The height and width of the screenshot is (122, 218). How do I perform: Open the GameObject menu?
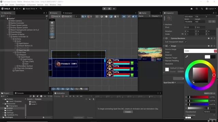20,5
